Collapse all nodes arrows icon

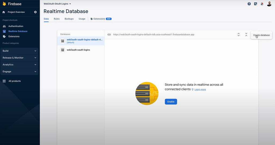click(246, 35)
